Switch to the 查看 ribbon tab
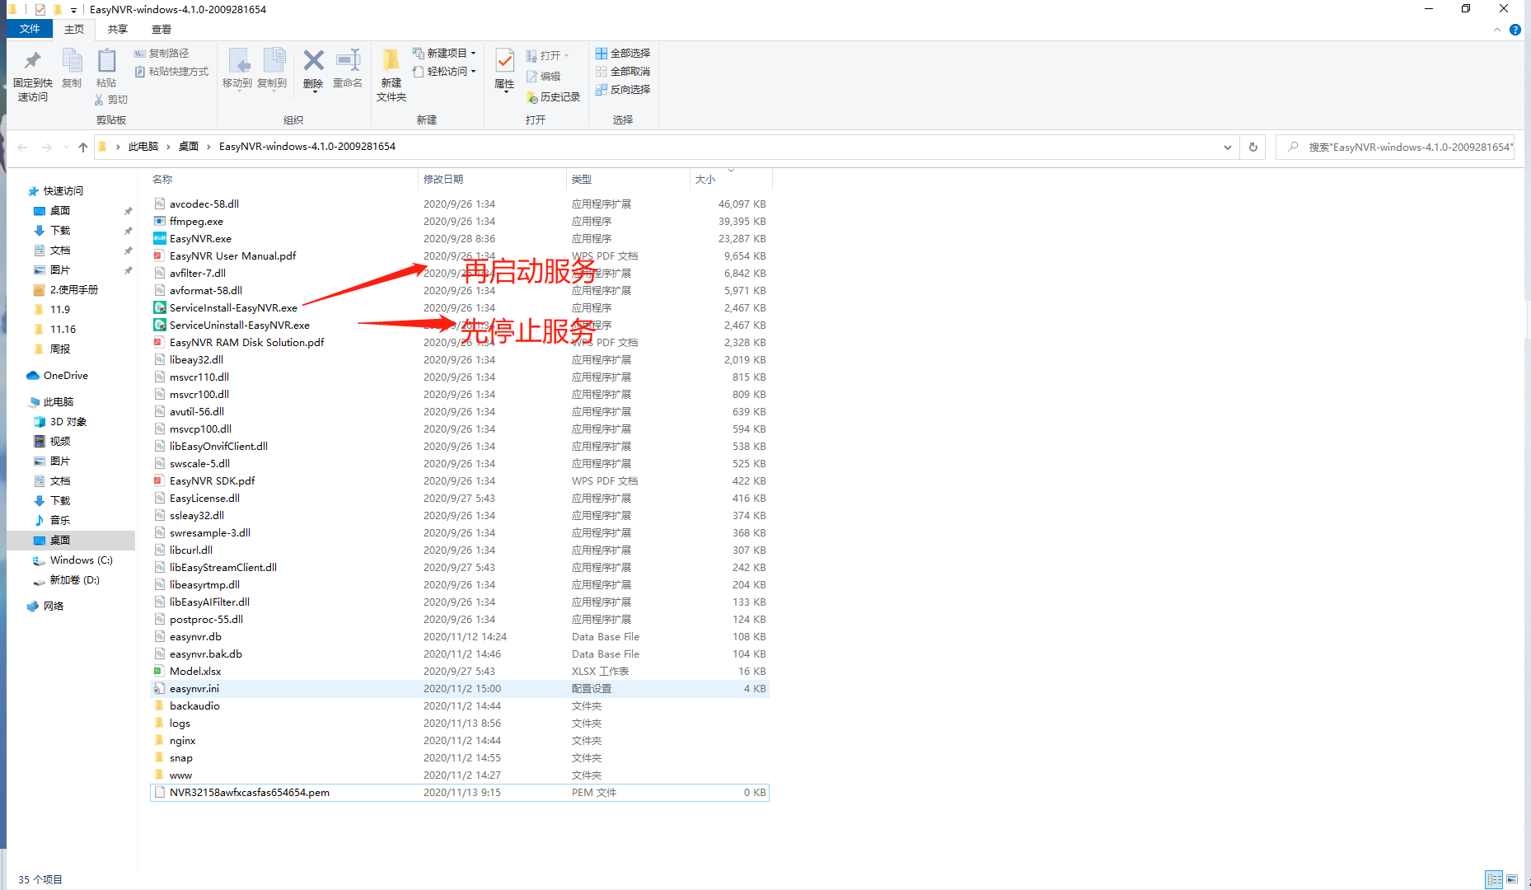This screenshot has width=1531, height=890. coord(162,29)
